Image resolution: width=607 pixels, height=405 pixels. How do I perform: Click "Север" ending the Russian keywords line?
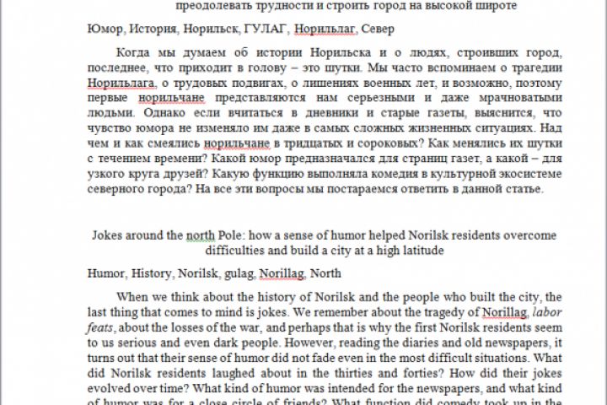[378, 29]
